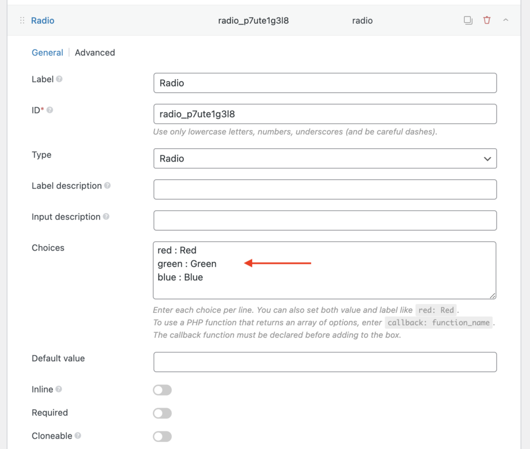Click the Radio field title link
The height and width of the screenshot is (449, 530).
(42, 20)
